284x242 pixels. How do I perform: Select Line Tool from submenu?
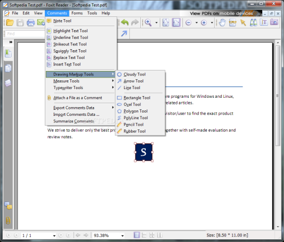click(x=140, y=87)
